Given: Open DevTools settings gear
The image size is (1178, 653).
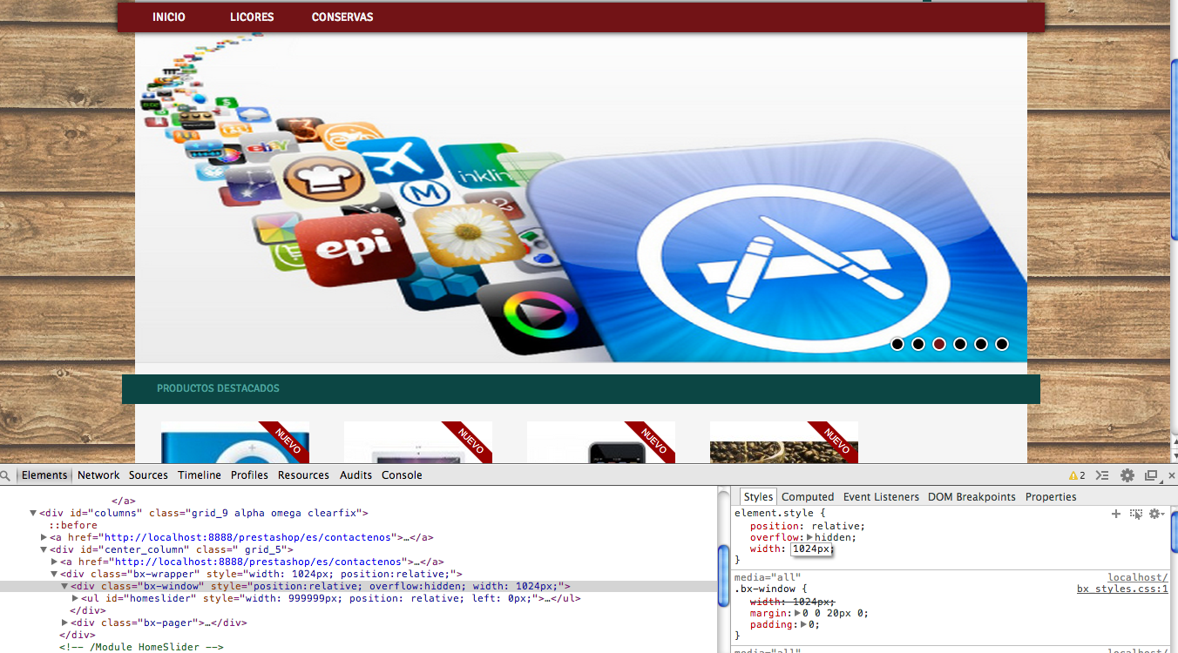Looking at the screenshot, I should click(x=1127, y=475).
